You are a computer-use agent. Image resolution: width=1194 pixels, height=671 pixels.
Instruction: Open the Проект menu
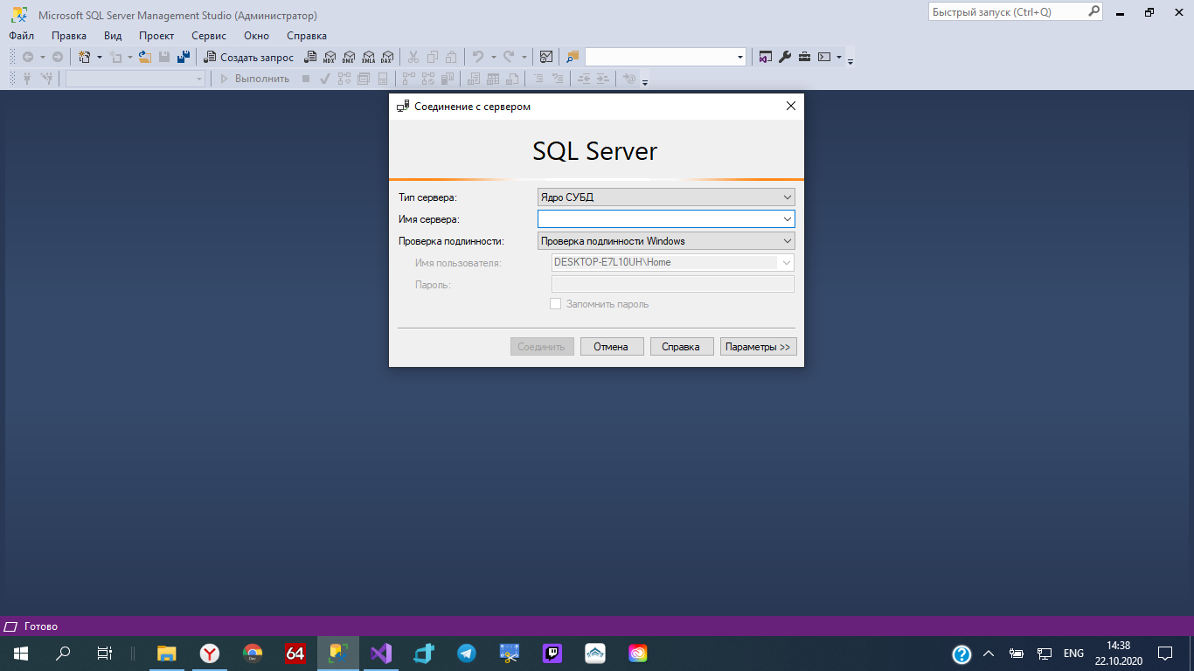pyautogui.click(x=156, y=36)
